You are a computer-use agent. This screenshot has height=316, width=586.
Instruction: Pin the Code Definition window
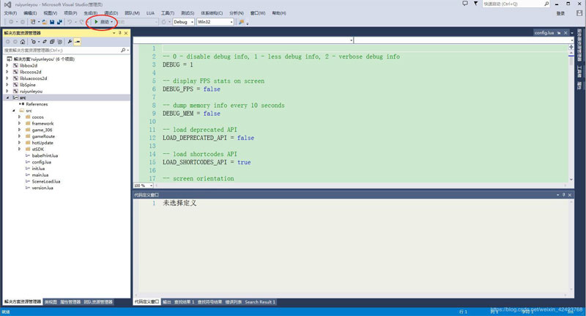(563, 195)
